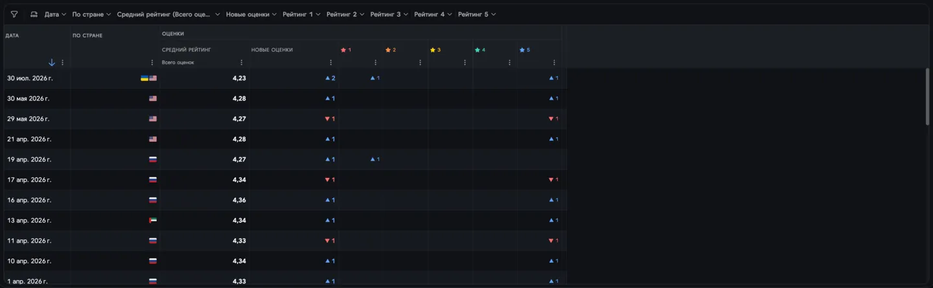Click the sort arrow in Дата column
933x288 pixels.
pyautogui.click(x=52, y=63)
